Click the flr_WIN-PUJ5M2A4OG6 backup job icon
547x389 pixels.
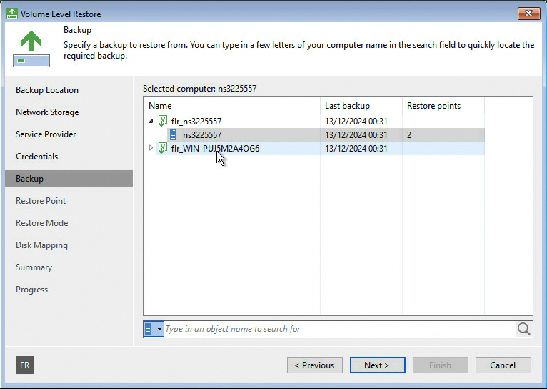coord(163,148)
